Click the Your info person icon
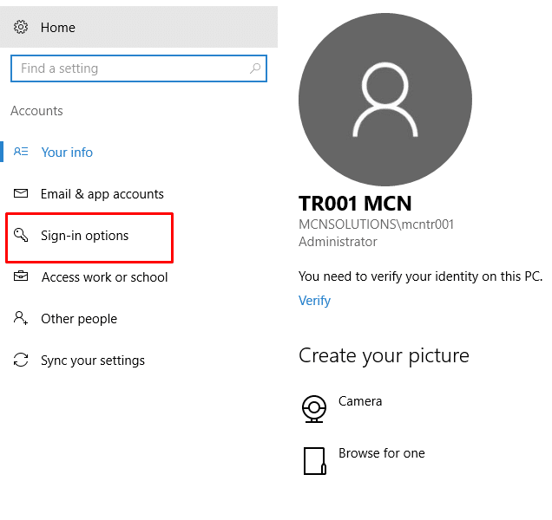 point(21,152)
